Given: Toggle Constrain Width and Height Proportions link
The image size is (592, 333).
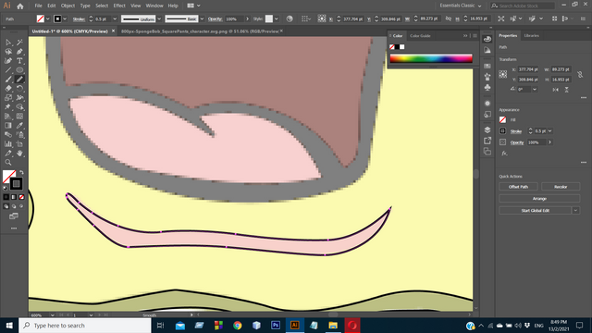Looking at the screenshot, I should point(580,75).
